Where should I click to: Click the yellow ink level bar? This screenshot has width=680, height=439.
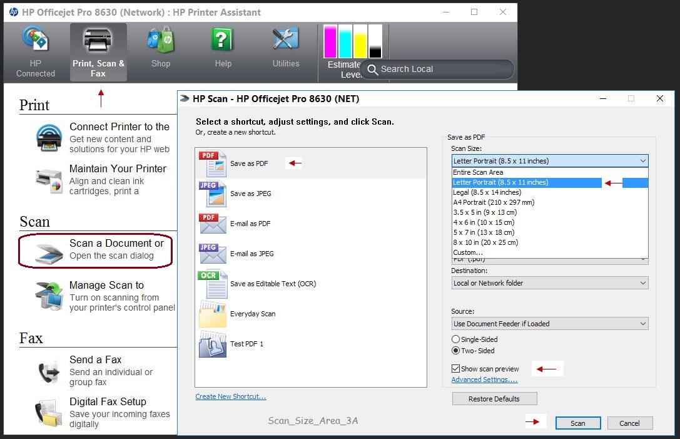point(360,42)
